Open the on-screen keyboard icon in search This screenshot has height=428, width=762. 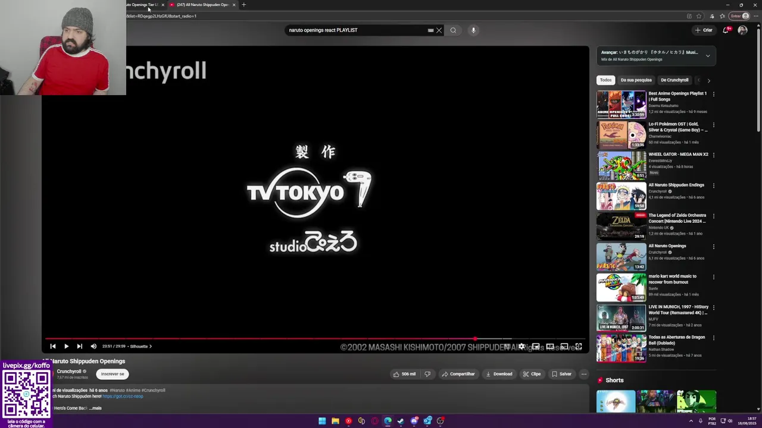(x=430, y=30)
